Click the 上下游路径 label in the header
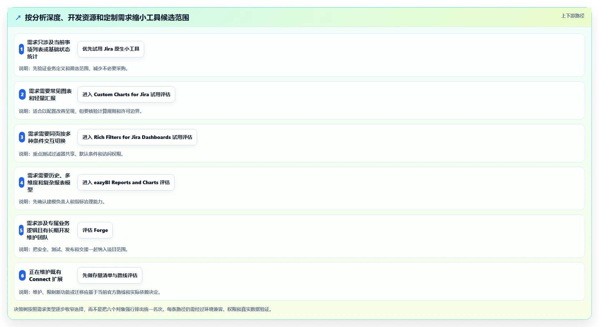Screen dimensions: 599x327 click(573, 16)
